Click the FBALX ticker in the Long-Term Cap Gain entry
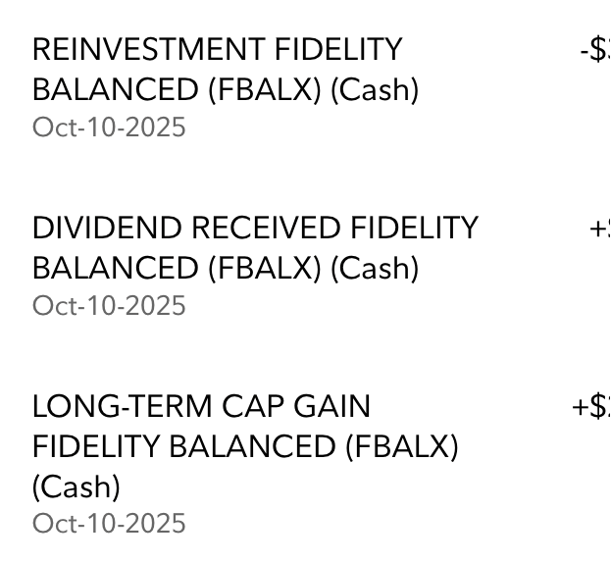The height and width of the screenshot is (563, 611). [x=402, y=446]
